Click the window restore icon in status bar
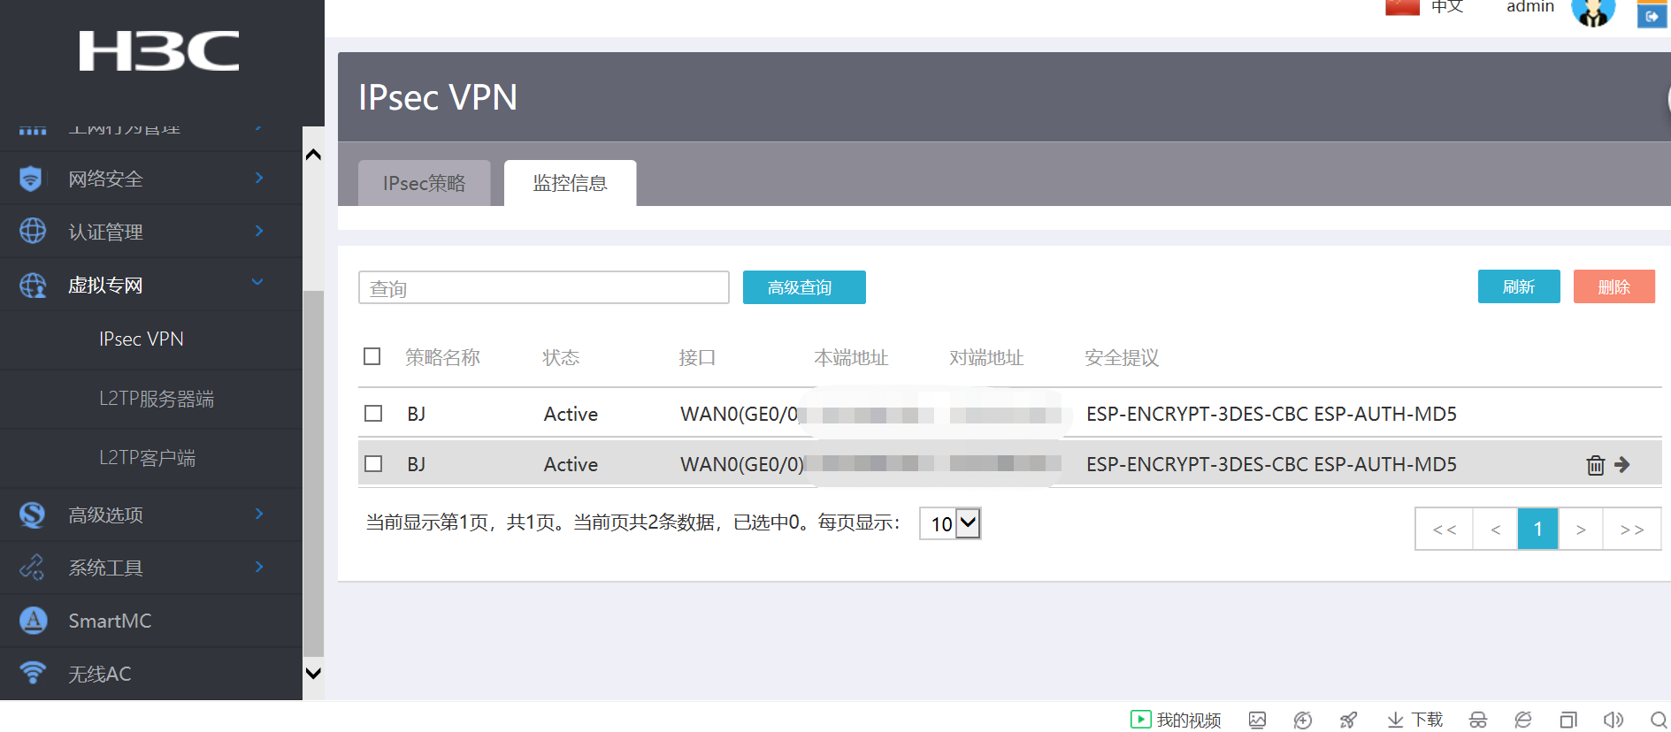This screenshot has width=1671, height=732. [1568, 720]
